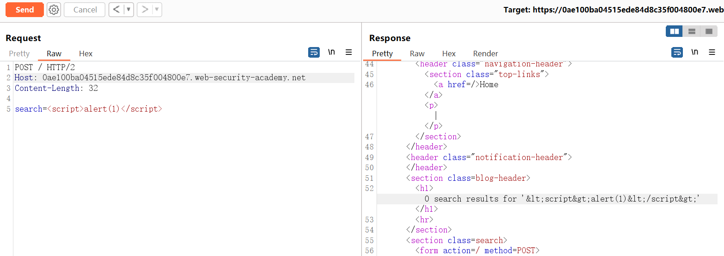Expand the back history dropdown arrow

pyautogui.click(x=128, y=10)
